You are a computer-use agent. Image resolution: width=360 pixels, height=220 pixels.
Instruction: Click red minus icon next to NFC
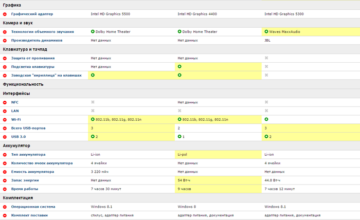tap(5, 102)
